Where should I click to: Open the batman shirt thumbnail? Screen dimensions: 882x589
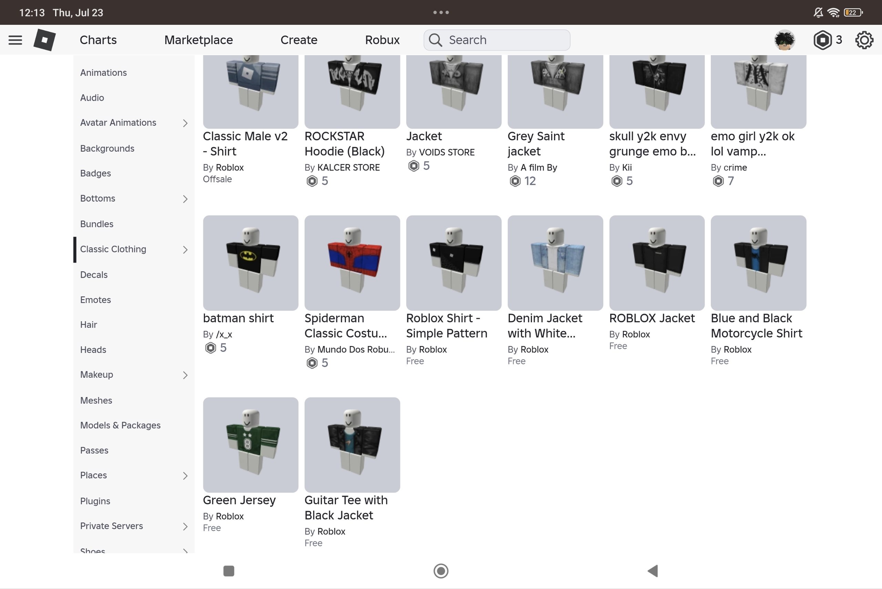pyautogui.click(x=250, y=263)
